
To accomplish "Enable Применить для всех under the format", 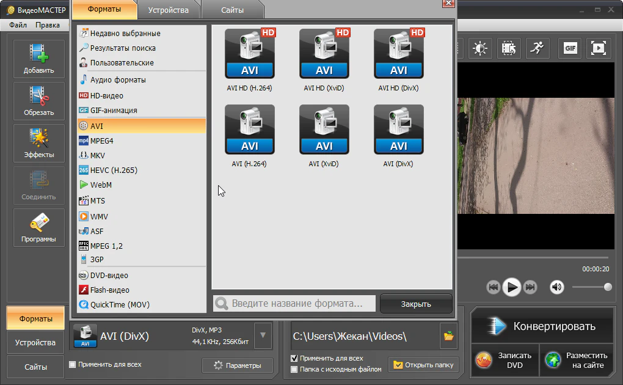I will click(73, 365).
